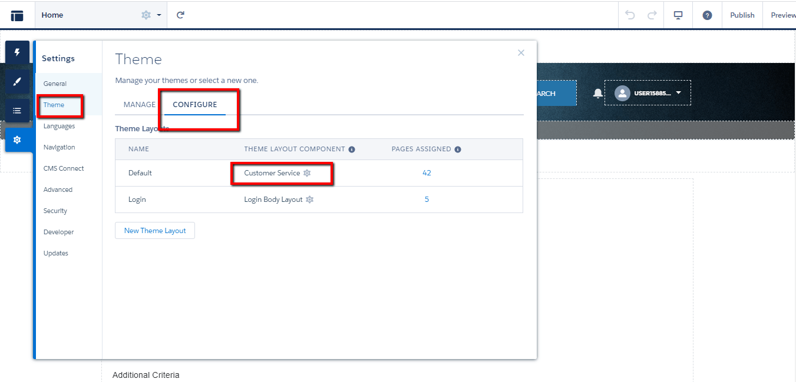This screenshot has height=382, width=796.
Task: Click the Settings gear sidebar icon
Action: pos(17,139)
